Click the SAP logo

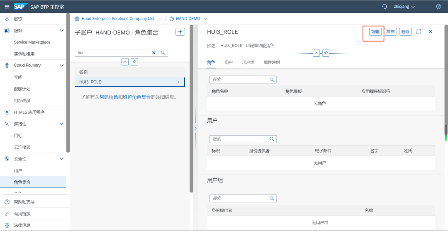point(21,7)
